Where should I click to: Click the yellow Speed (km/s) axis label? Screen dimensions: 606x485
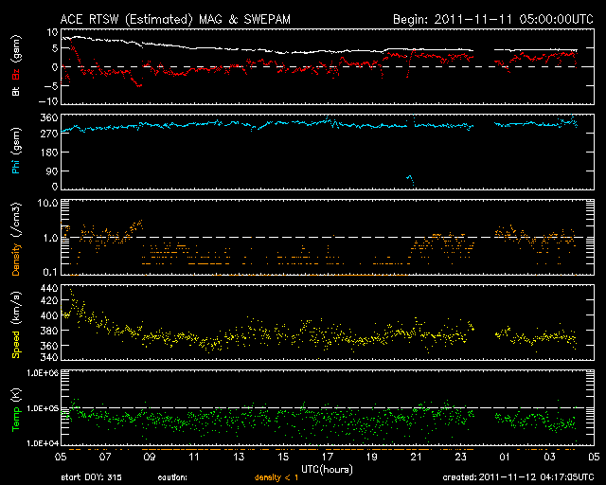[16, 325]
